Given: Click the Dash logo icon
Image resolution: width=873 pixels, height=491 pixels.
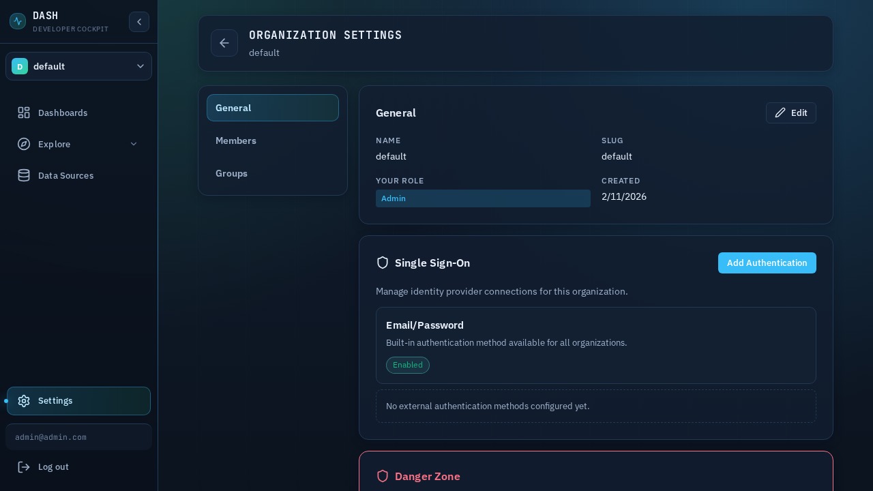Looking at the screenshot, I should tap(18, 22).
